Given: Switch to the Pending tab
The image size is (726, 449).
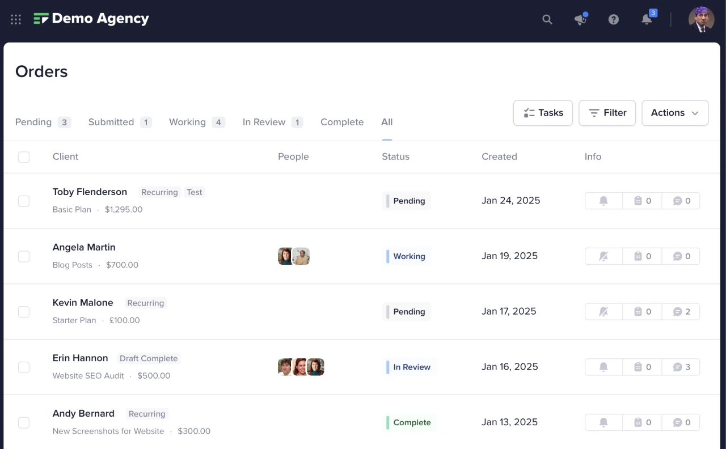Looking at the screenshot, I should 43,122.
